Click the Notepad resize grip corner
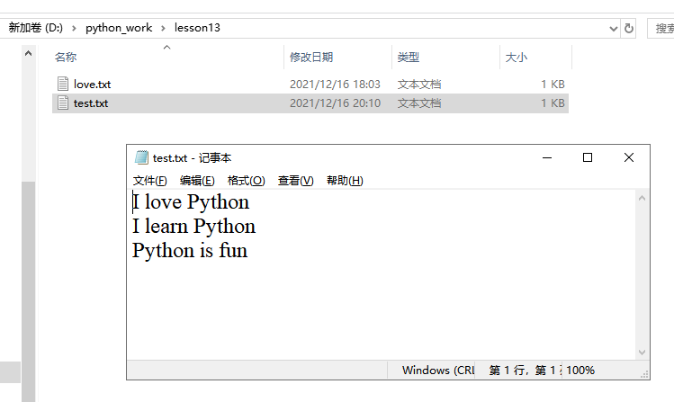Image resolution: width=674 pixels, height=402 pixels. pos(644,374)
